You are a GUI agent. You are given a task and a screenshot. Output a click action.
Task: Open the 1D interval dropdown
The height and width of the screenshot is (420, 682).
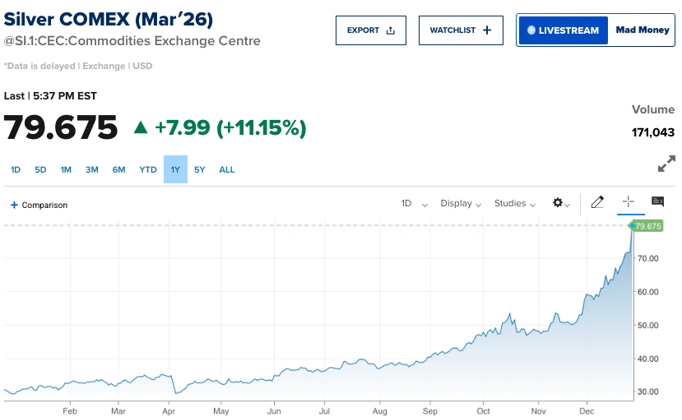tap(414, 204)
